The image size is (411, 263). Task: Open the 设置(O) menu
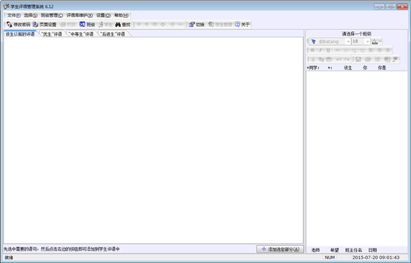tap(103, 15)
